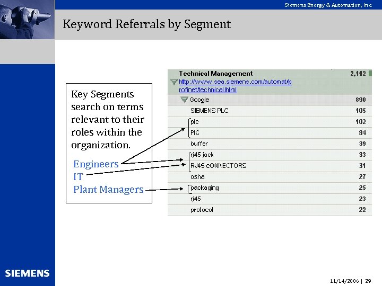This screenshot has height=286, width=382.
Task: Select the lowercase plc keyword
Action: pyautogui.click(x=194, y=122)
